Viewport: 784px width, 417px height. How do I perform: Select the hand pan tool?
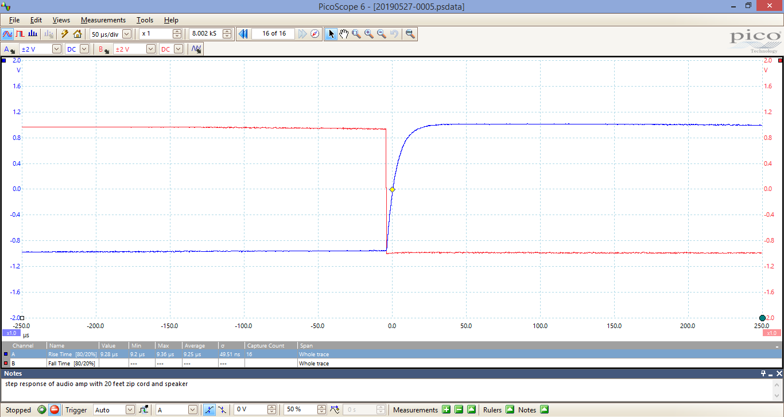tap(344, 34)
